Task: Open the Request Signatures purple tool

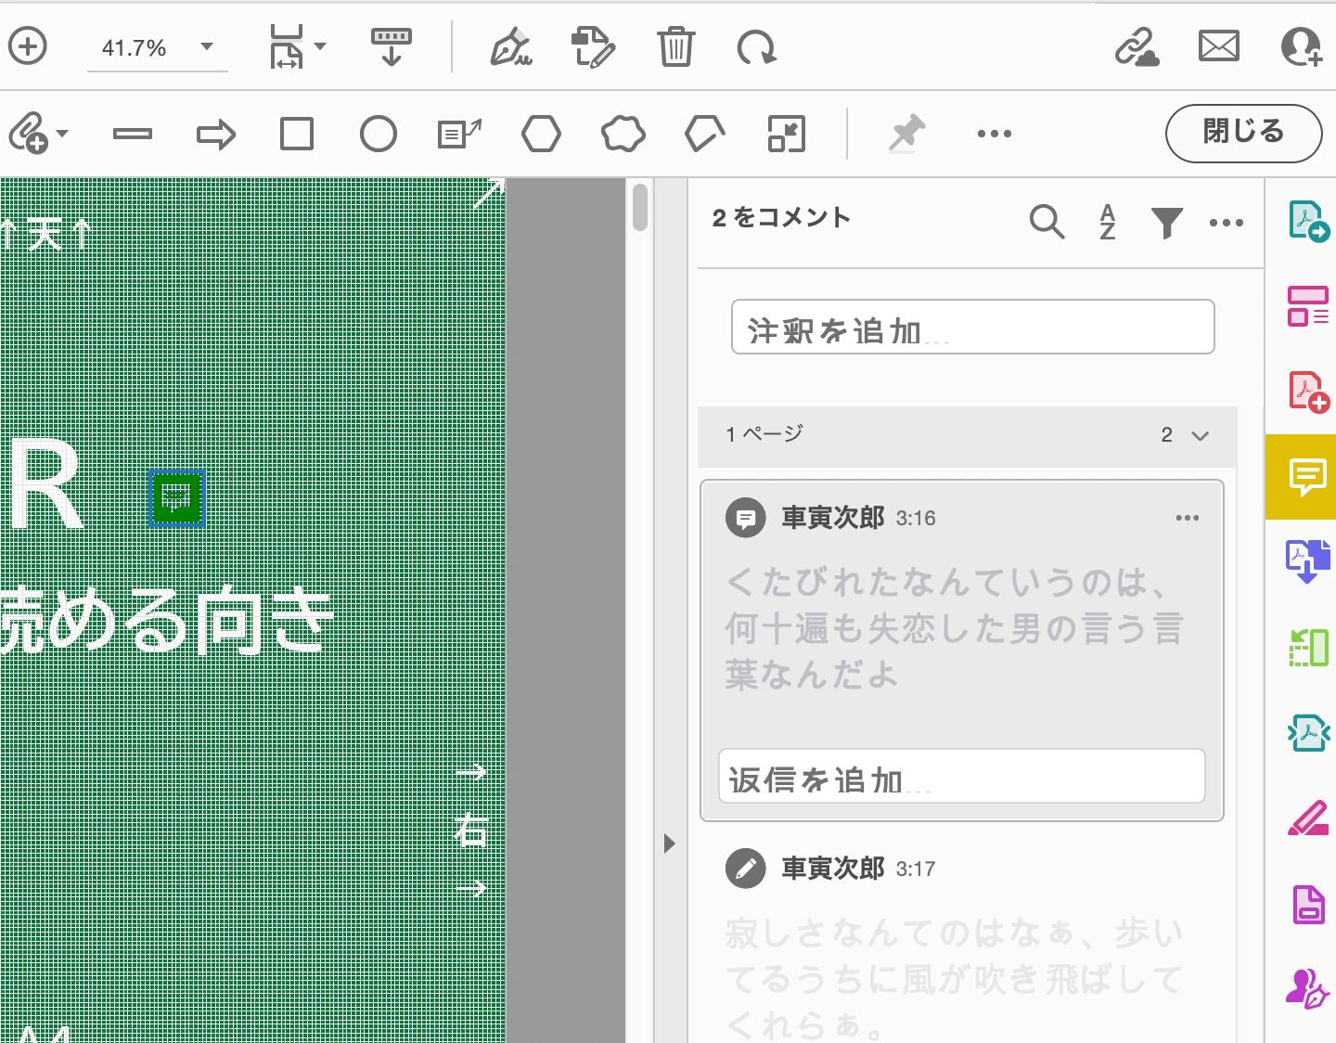Action: point(1308,989)
